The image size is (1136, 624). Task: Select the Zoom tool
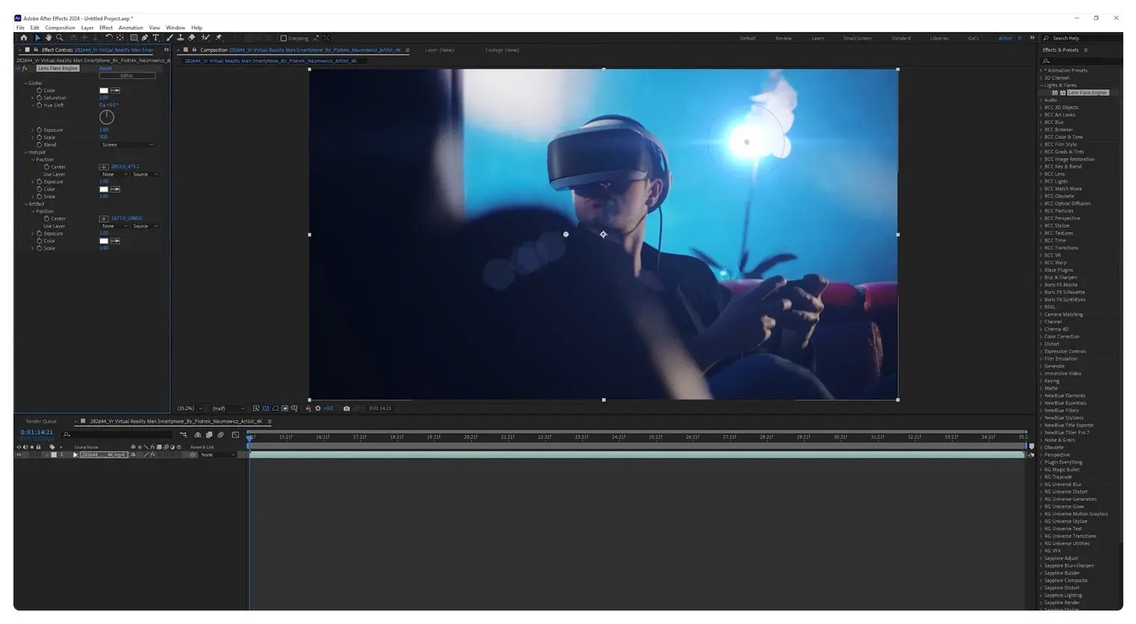(x=60, y=37)
